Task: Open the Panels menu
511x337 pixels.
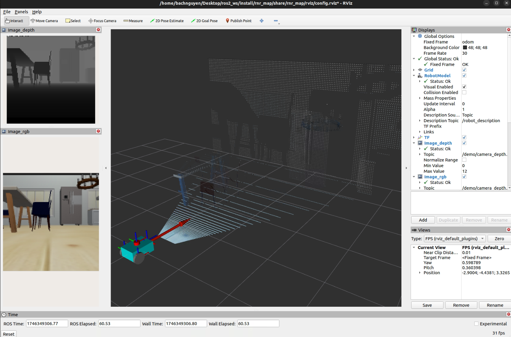Action: (x=21, y=12)
